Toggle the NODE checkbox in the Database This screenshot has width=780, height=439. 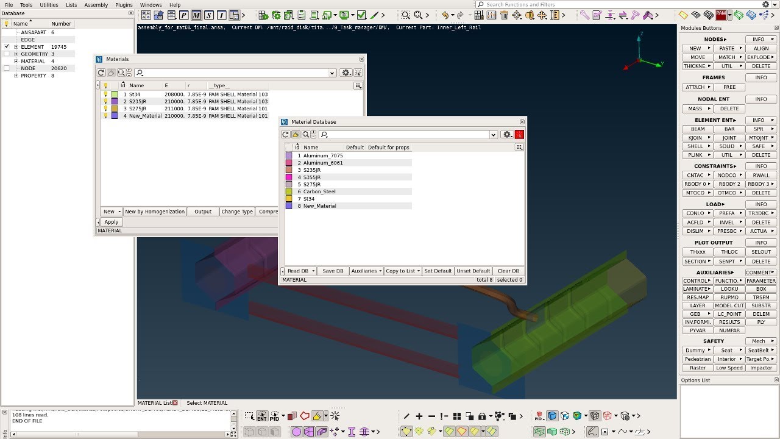click(7, 68)
